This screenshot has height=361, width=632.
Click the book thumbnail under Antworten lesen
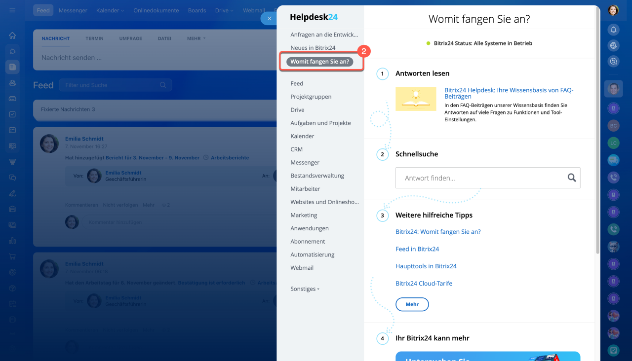(416, 99)
